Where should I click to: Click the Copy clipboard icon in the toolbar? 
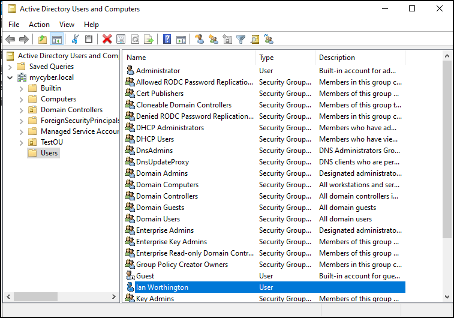click(89, 39)
